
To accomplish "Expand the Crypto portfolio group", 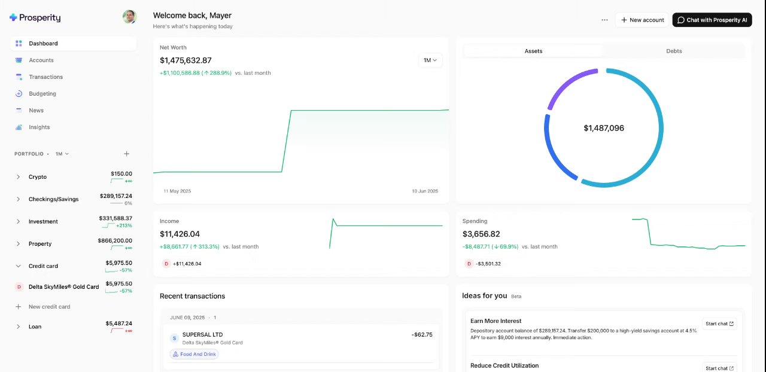I will tap(18, 177).
